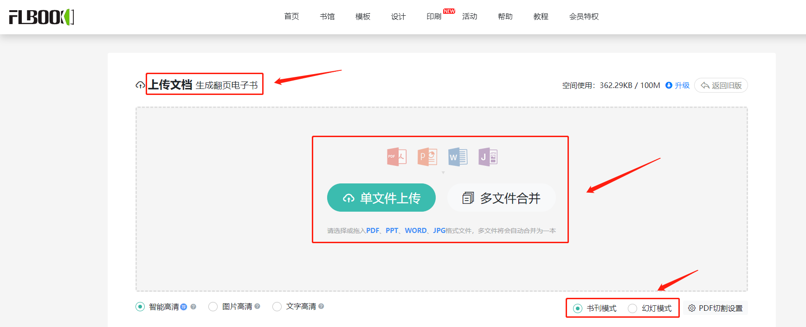Image resolution: width=806 pixels, height=327 pixels.
Task: Open the 首页 menu item
Action: (x=291, y=17)
